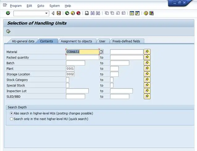Click the command field collapse arrow icon
This screenshot has width=197, height=151.
[x=53, y=13]
